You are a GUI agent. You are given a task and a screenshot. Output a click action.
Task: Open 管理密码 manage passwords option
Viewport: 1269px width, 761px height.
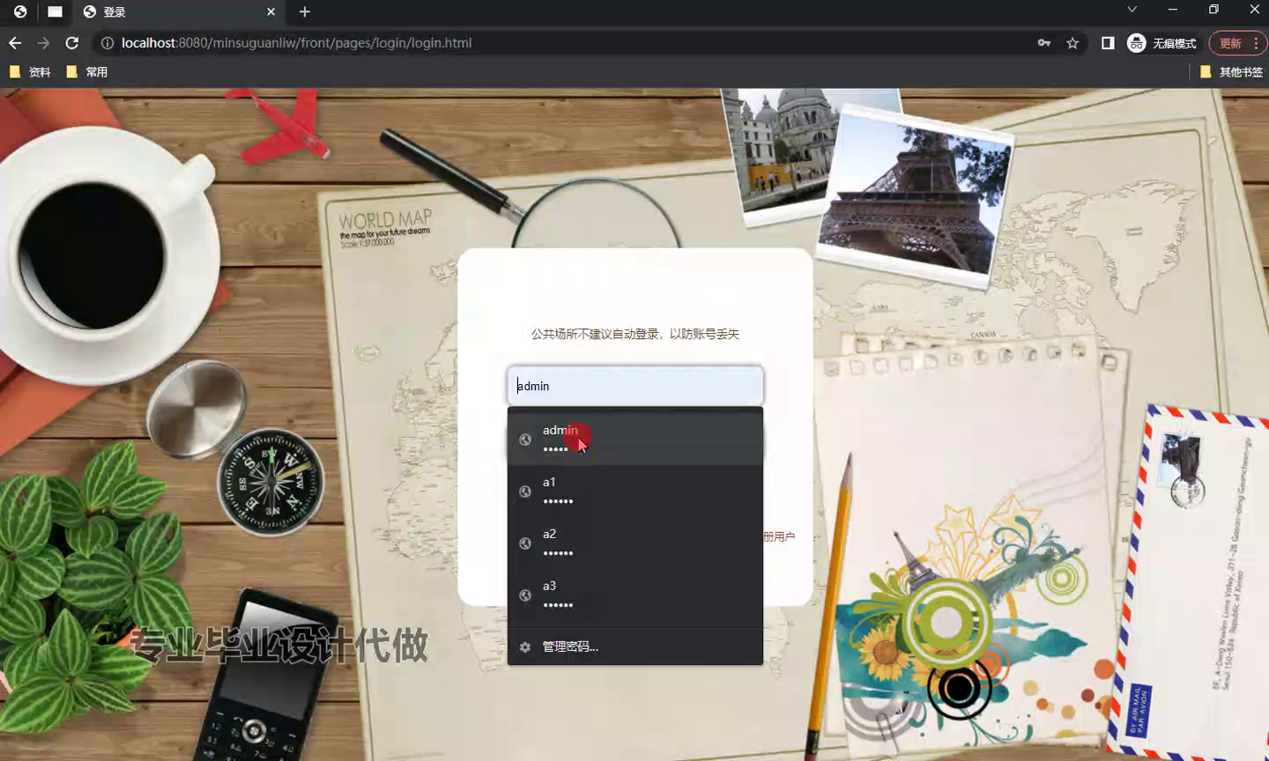pos(634,646)
